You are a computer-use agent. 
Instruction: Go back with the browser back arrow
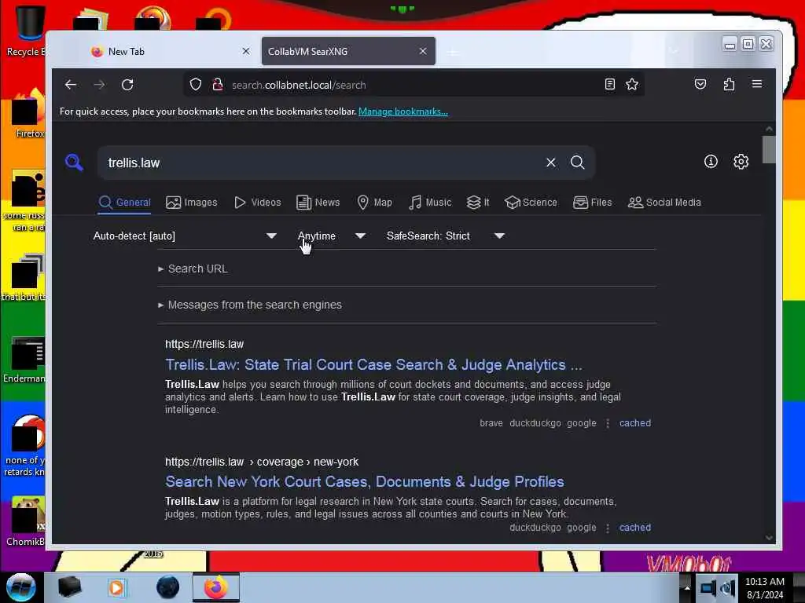[71, 85]
